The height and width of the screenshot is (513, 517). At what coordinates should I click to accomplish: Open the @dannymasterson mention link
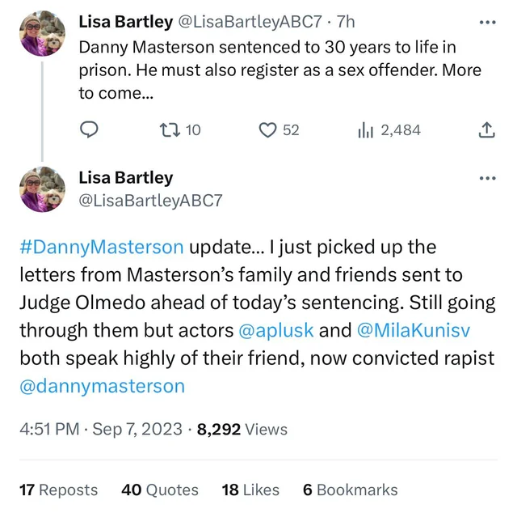[x=102, y=386]
